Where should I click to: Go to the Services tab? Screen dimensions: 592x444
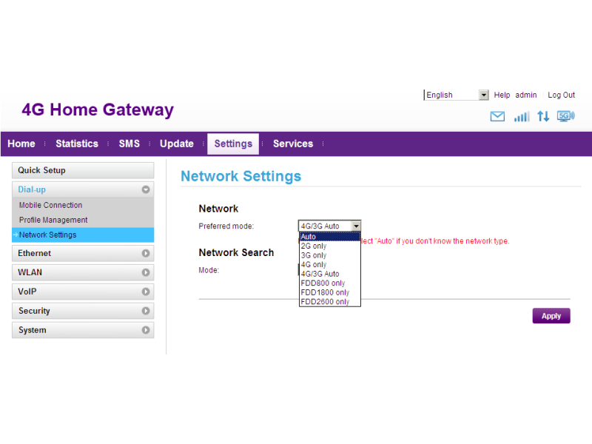(293, 144)
